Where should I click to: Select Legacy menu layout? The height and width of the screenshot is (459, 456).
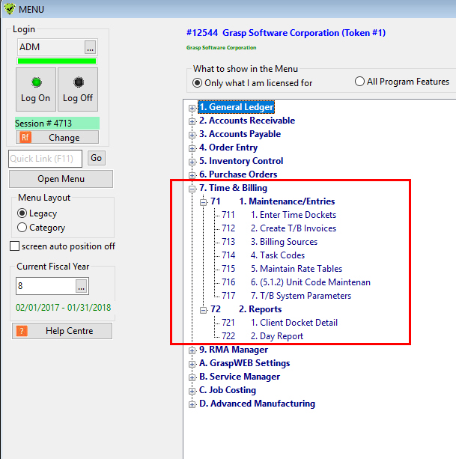(22, 213)
